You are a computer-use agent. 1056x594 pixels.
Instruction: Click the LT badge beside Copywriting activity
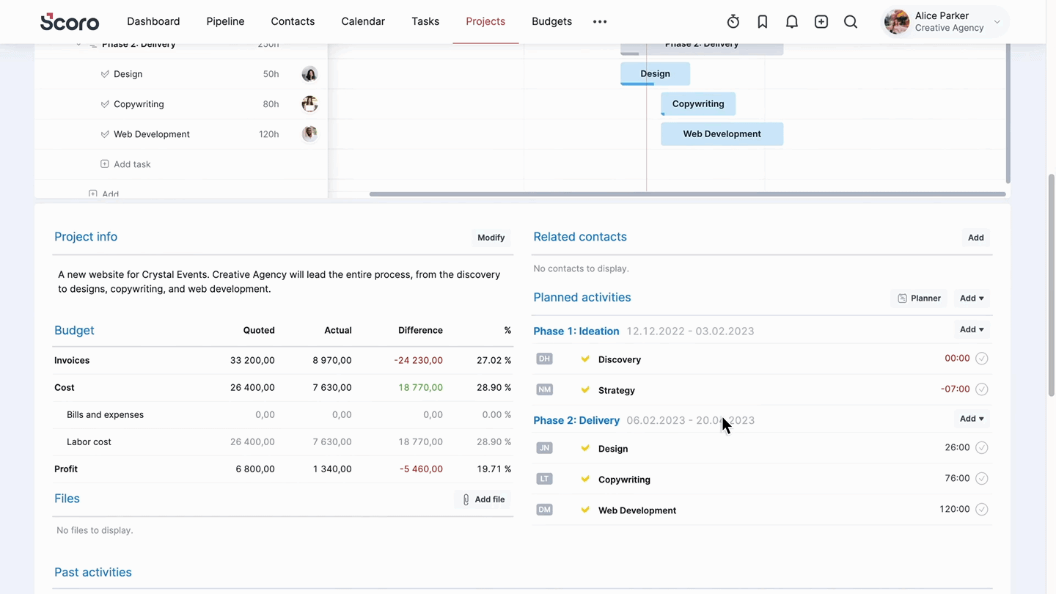(x=544, y=479)
